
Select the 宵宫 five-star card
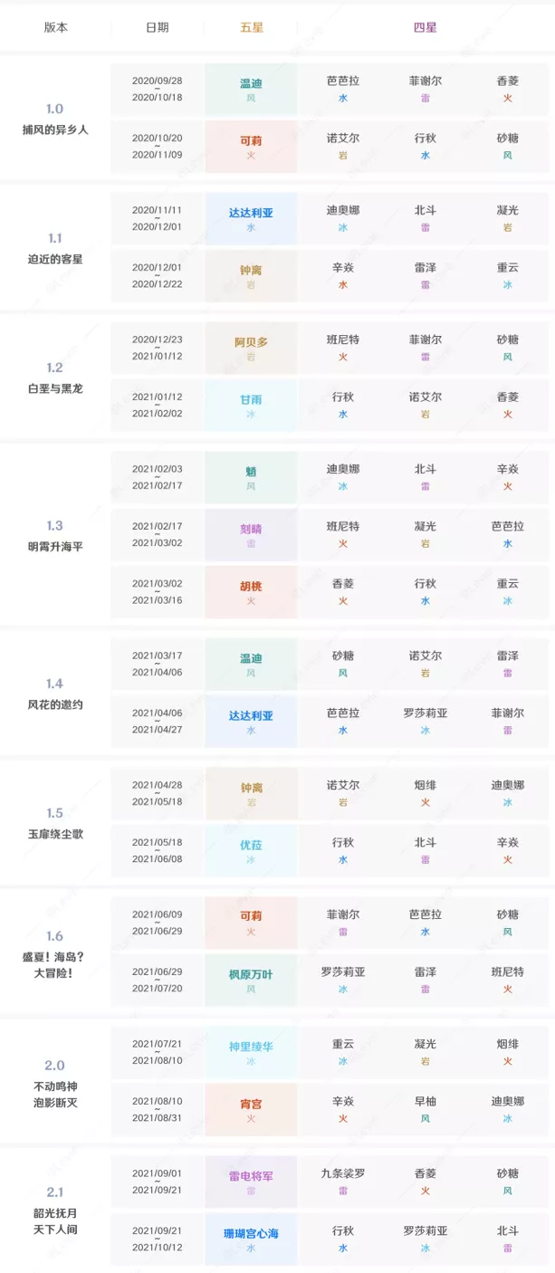click(x=251, y=1109)
